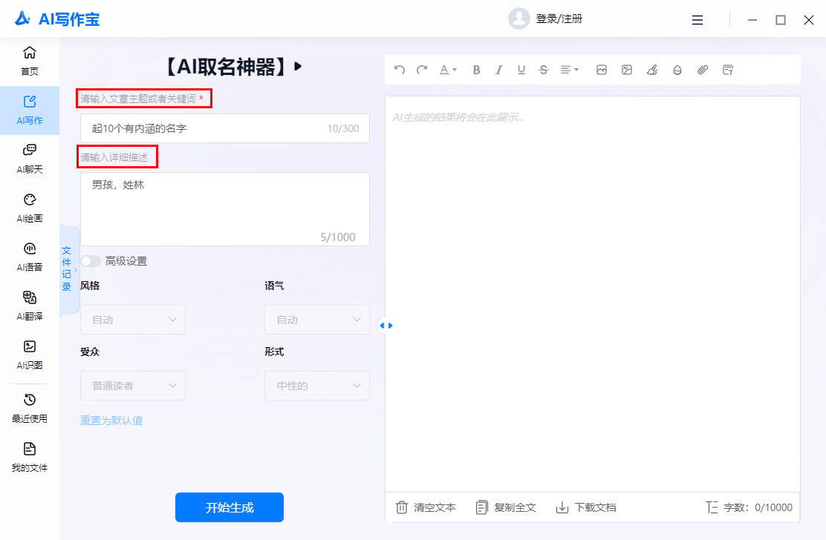Toggle bold formatting
This screenshot has width=826, height=540.
point(477,70)
